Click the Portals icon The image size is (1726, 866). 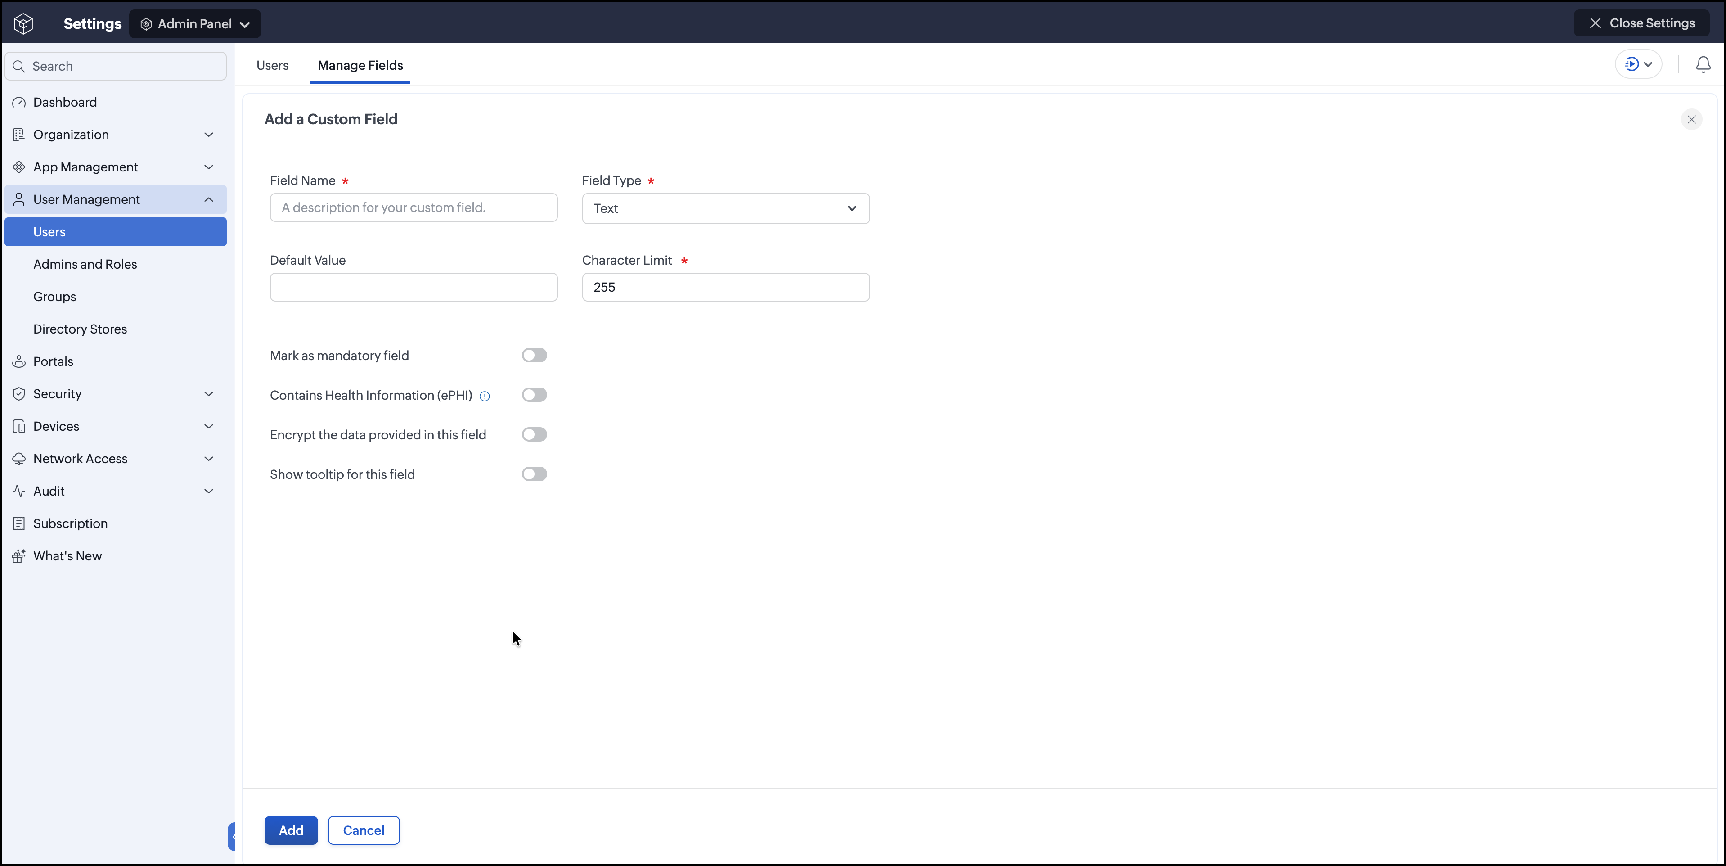tap(19, 362)
